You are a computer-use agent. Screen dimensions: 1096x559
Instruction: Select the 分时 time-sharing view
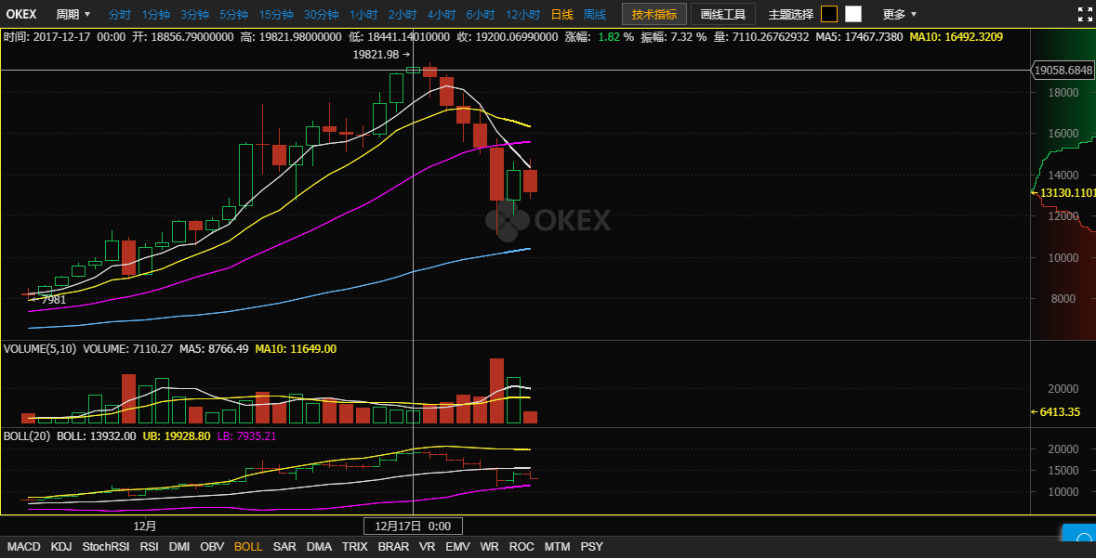[x=119, y=14]
